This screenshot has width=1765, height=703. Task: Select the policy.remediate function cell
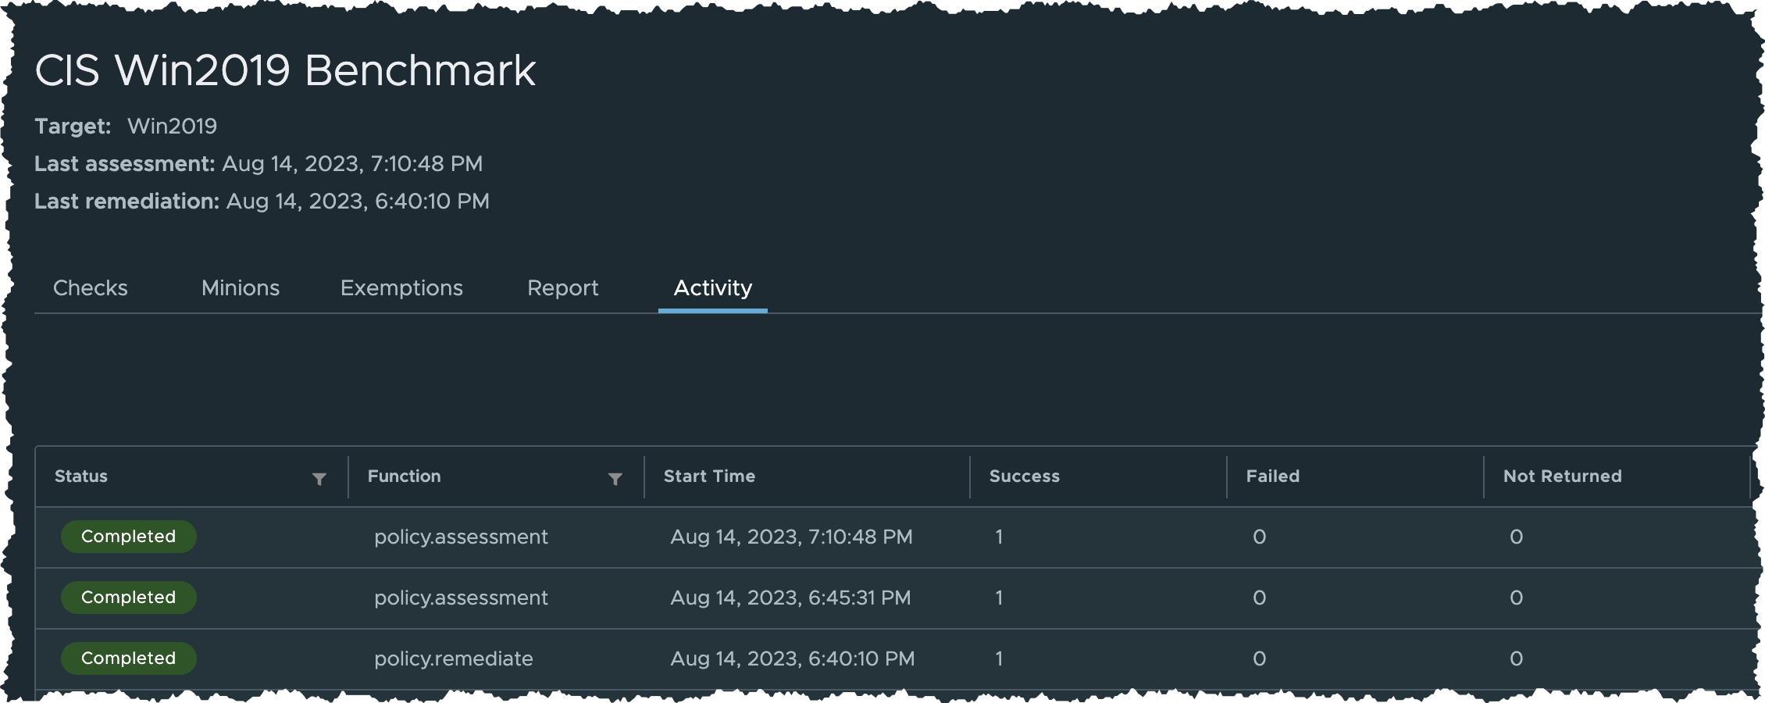[454, 659]
